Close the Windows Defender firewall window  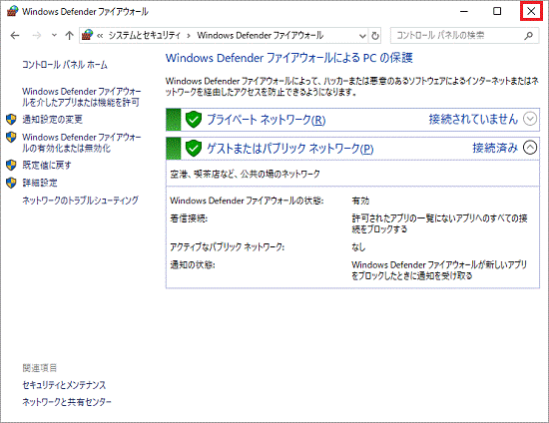(531, 12)
